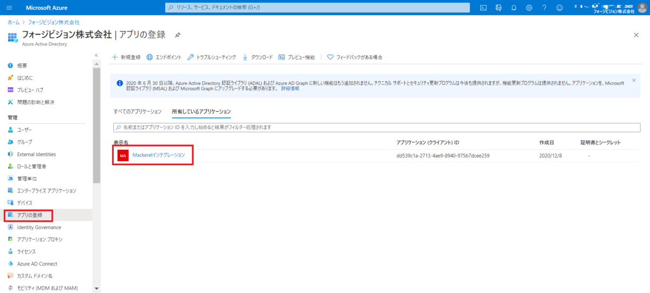This screenshot has width=650, height=293.
Task: Open the directory and subscription filter icon
Action: coord(498,8)
